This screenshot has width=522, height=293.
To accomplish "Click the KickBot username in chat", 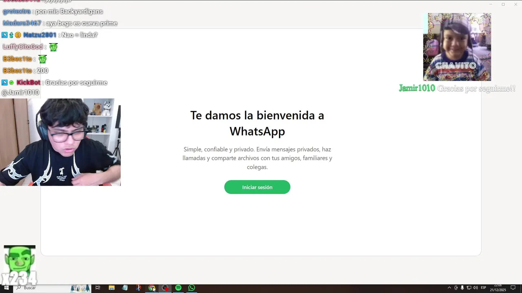I will coord(29,83).
